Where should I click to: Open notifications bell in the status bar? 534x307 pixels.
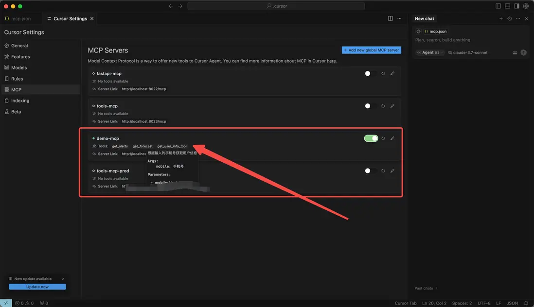(x=526, y=303)
